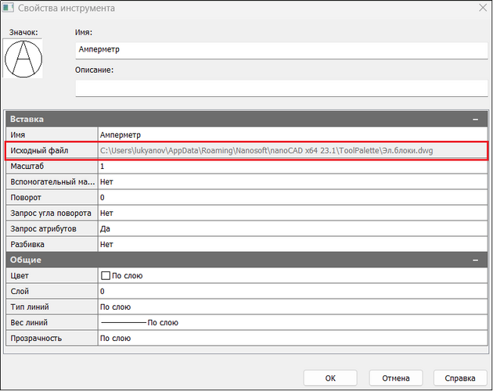493x391 pixels.
Task: Open the Слой value 0
Action: pos(293,292)
